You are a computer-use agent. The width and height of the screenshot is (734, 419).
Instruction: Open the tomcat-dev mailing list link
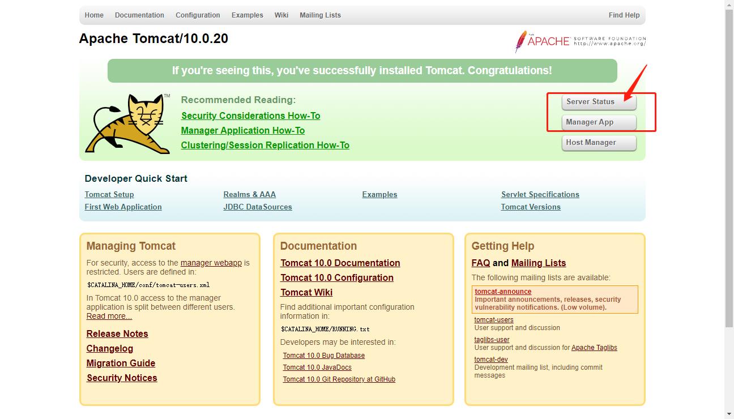pos(491,360)
